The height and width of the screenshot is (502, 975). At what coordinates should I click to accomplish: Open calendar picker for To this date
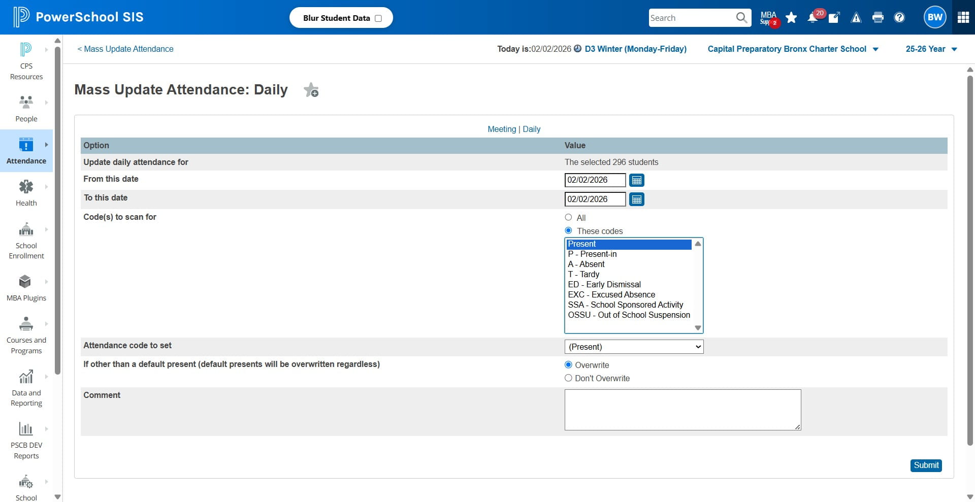click(x=637, y=199)
